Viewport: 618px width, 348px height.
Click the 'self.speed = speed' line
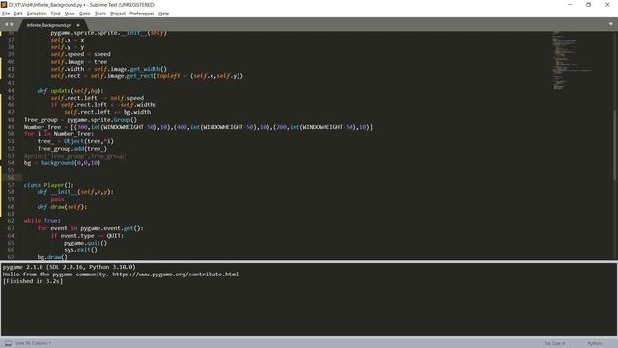point(80,54)
